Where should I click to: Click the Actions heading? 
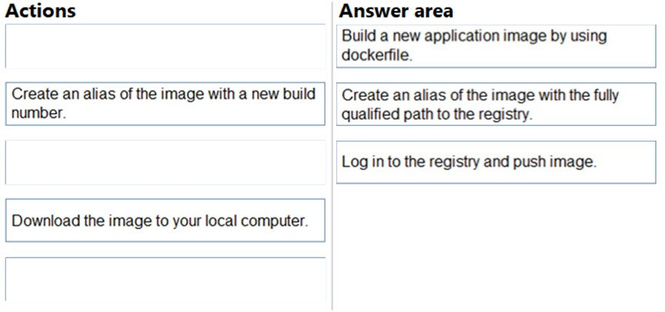point(40,11)
